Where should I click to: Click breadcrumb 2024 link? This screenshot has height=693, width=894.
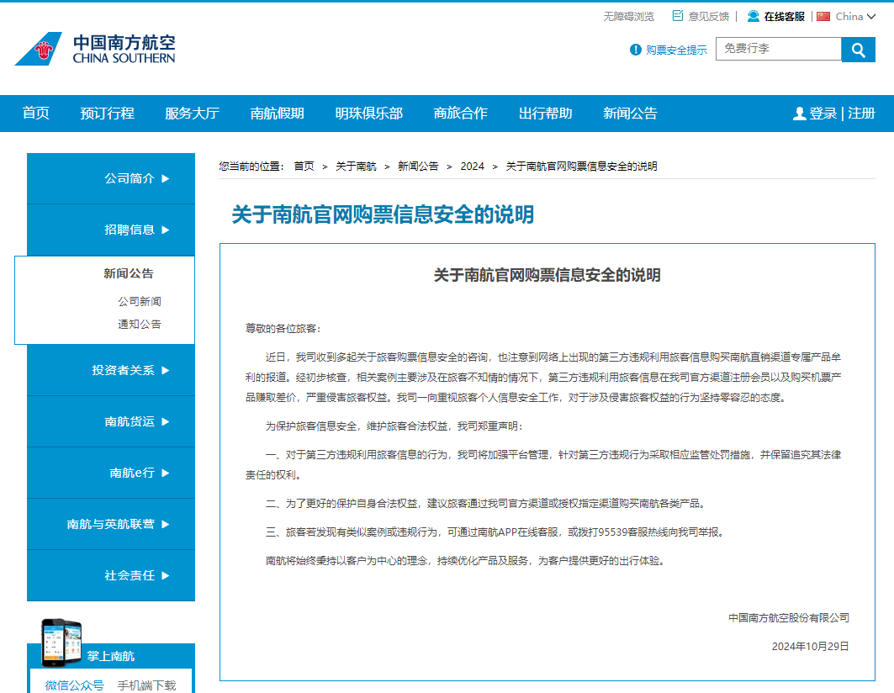(472, 166)
